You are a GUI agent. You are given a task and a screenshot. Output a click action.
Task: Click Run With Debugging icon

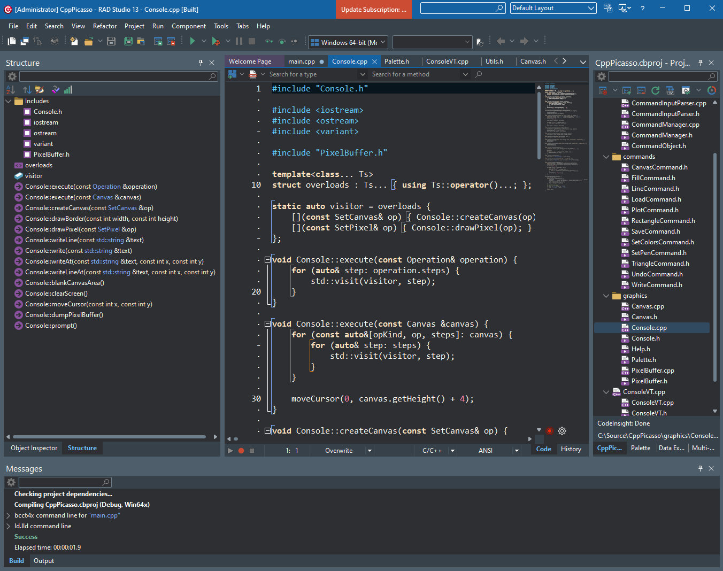(216, 41)
